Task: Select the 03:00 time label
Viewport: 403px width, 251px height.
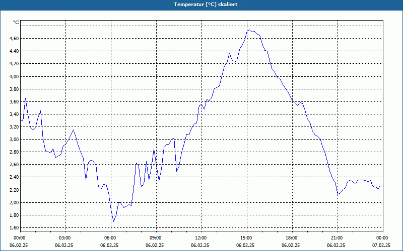Action: pos(66,238)
